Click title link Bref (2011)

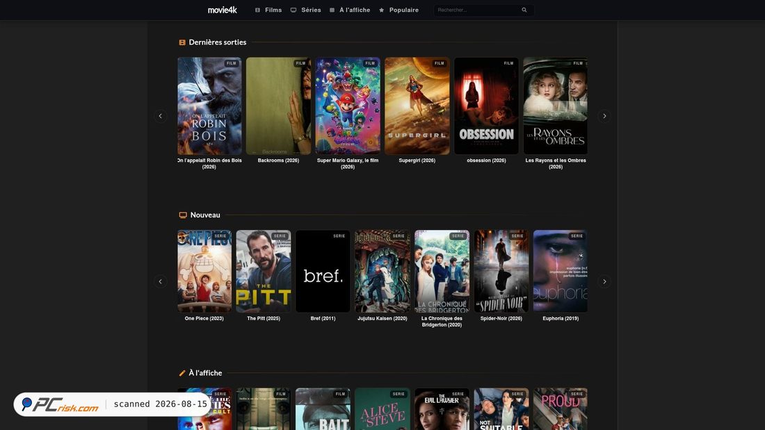tap(323, 318)
